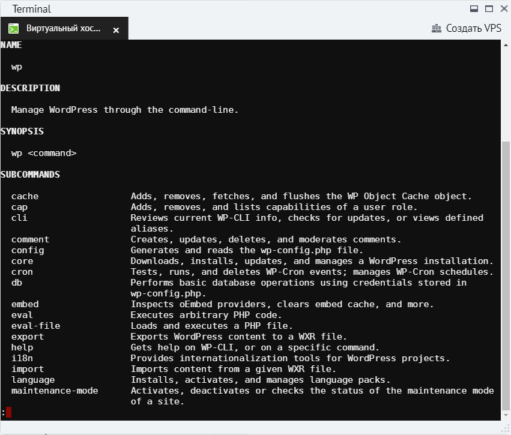Close the Виртуальный хос... tab
The width and height of the screenshot is (511, 435).
coord(116,29)
